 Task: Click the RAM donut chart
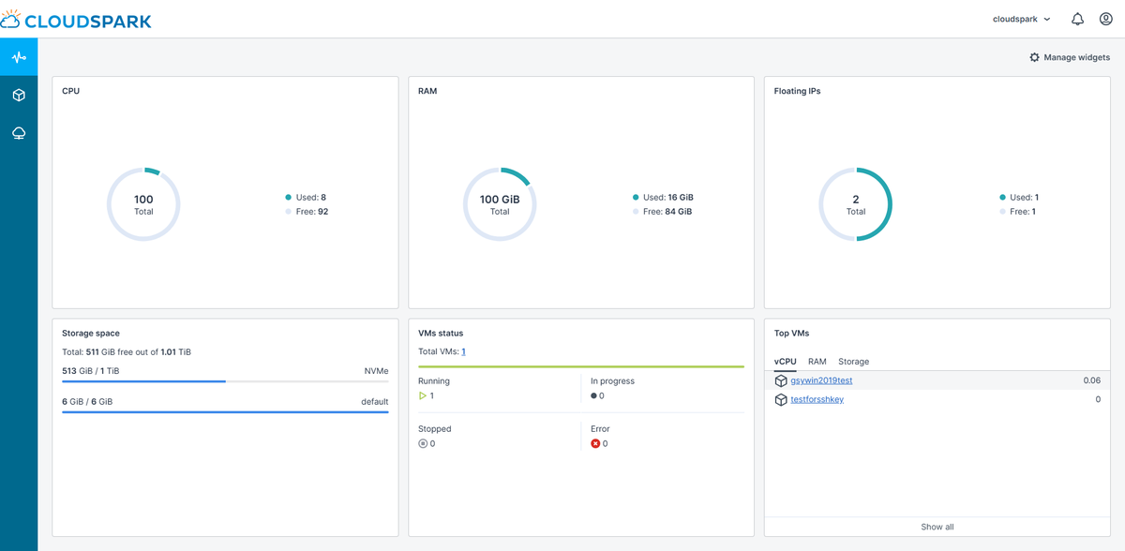point(500,204)
